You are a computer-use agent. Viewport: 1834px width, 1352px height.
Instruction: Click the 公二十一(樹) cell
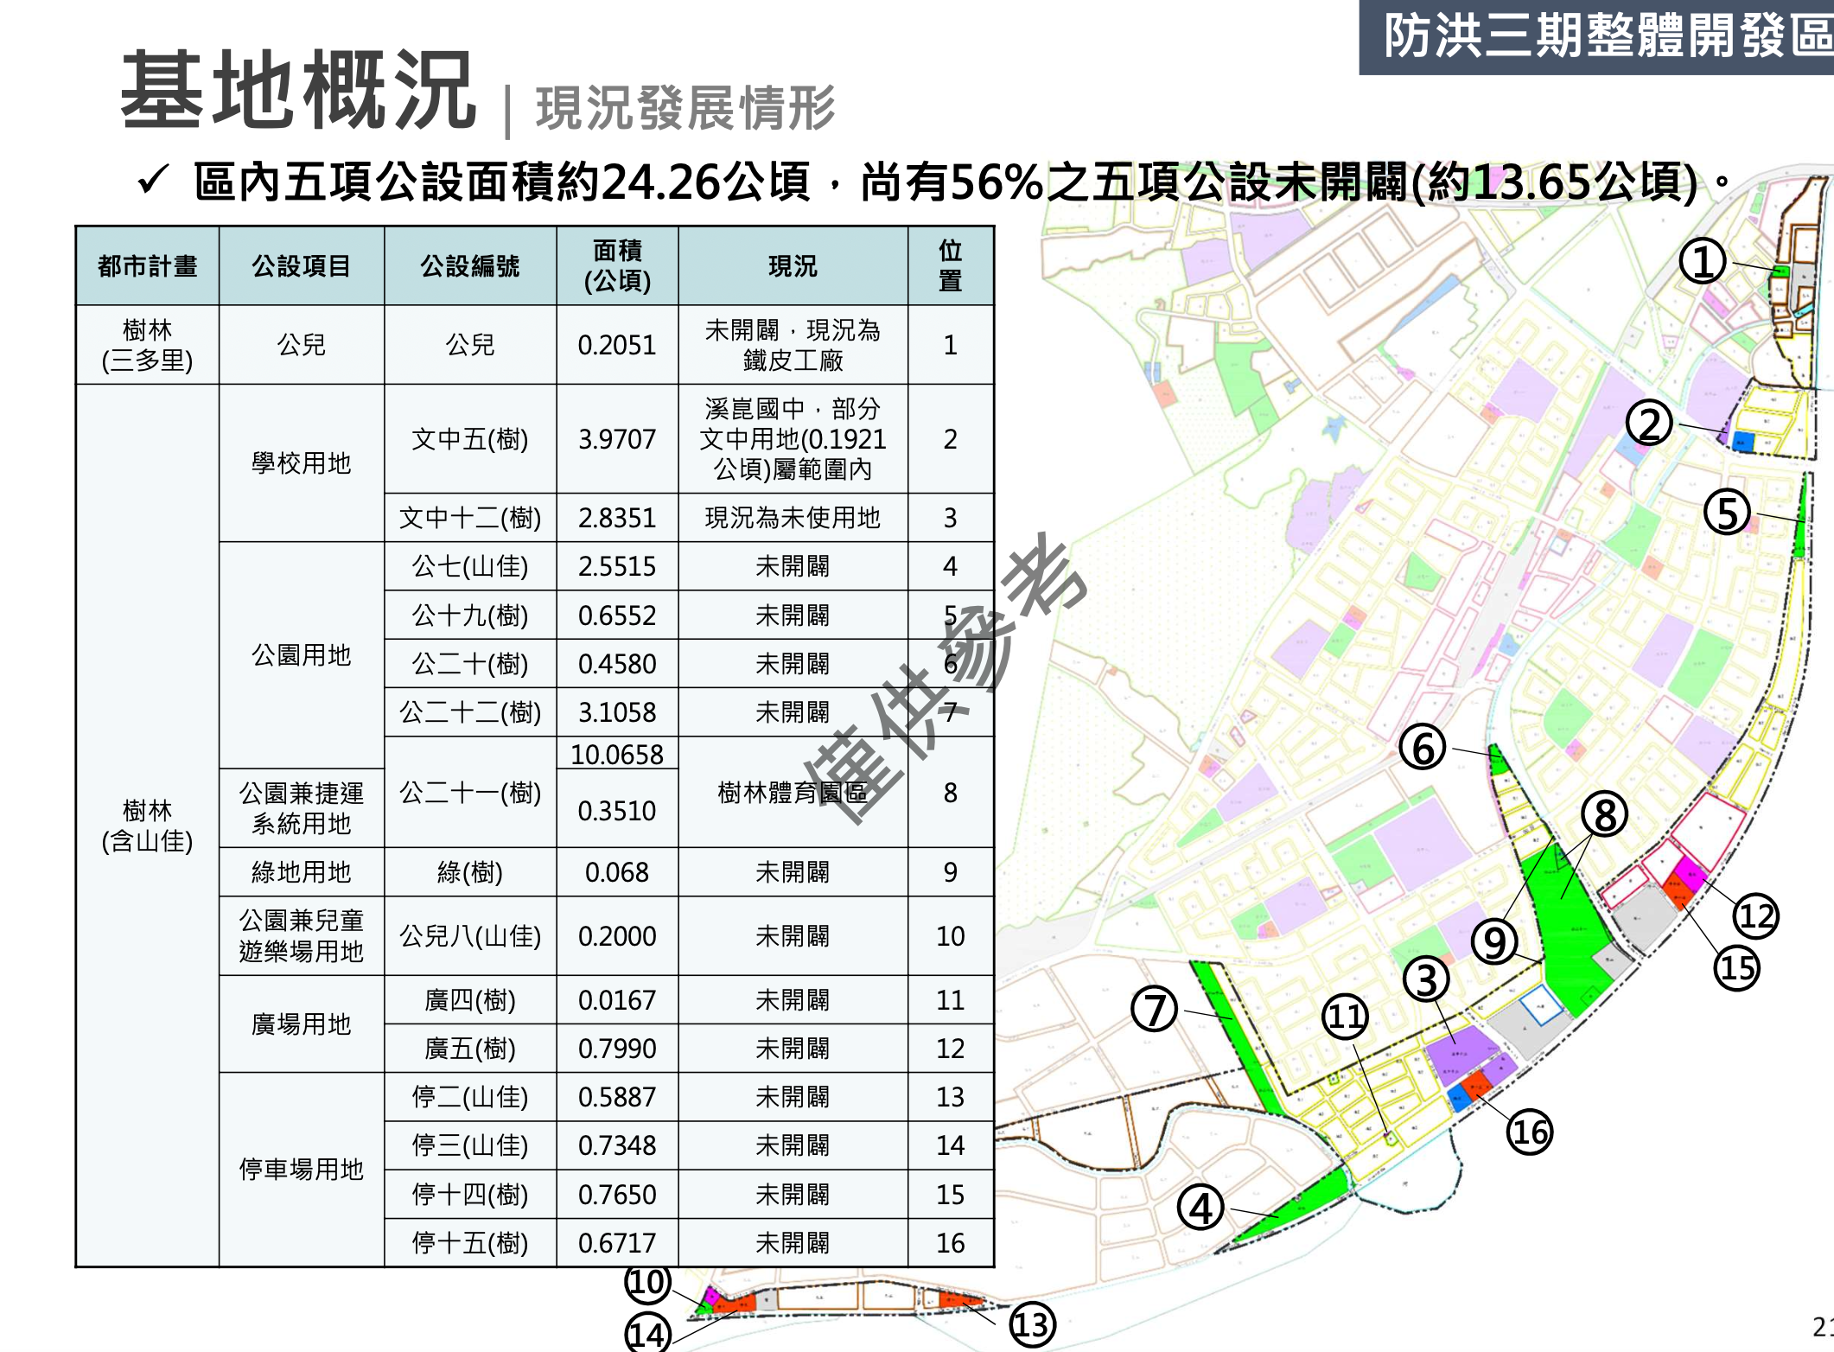(470, 793)
